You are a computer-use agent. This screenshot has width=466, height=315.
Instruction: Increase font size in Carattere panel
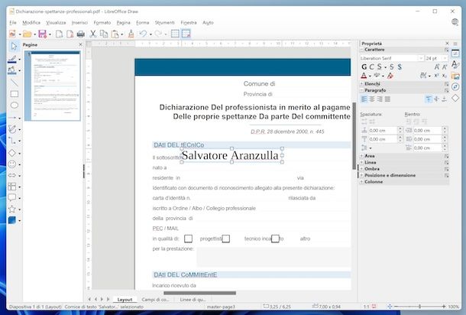tap(436, 67)
